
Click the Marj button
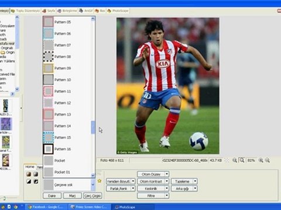[x=72, y=195]
